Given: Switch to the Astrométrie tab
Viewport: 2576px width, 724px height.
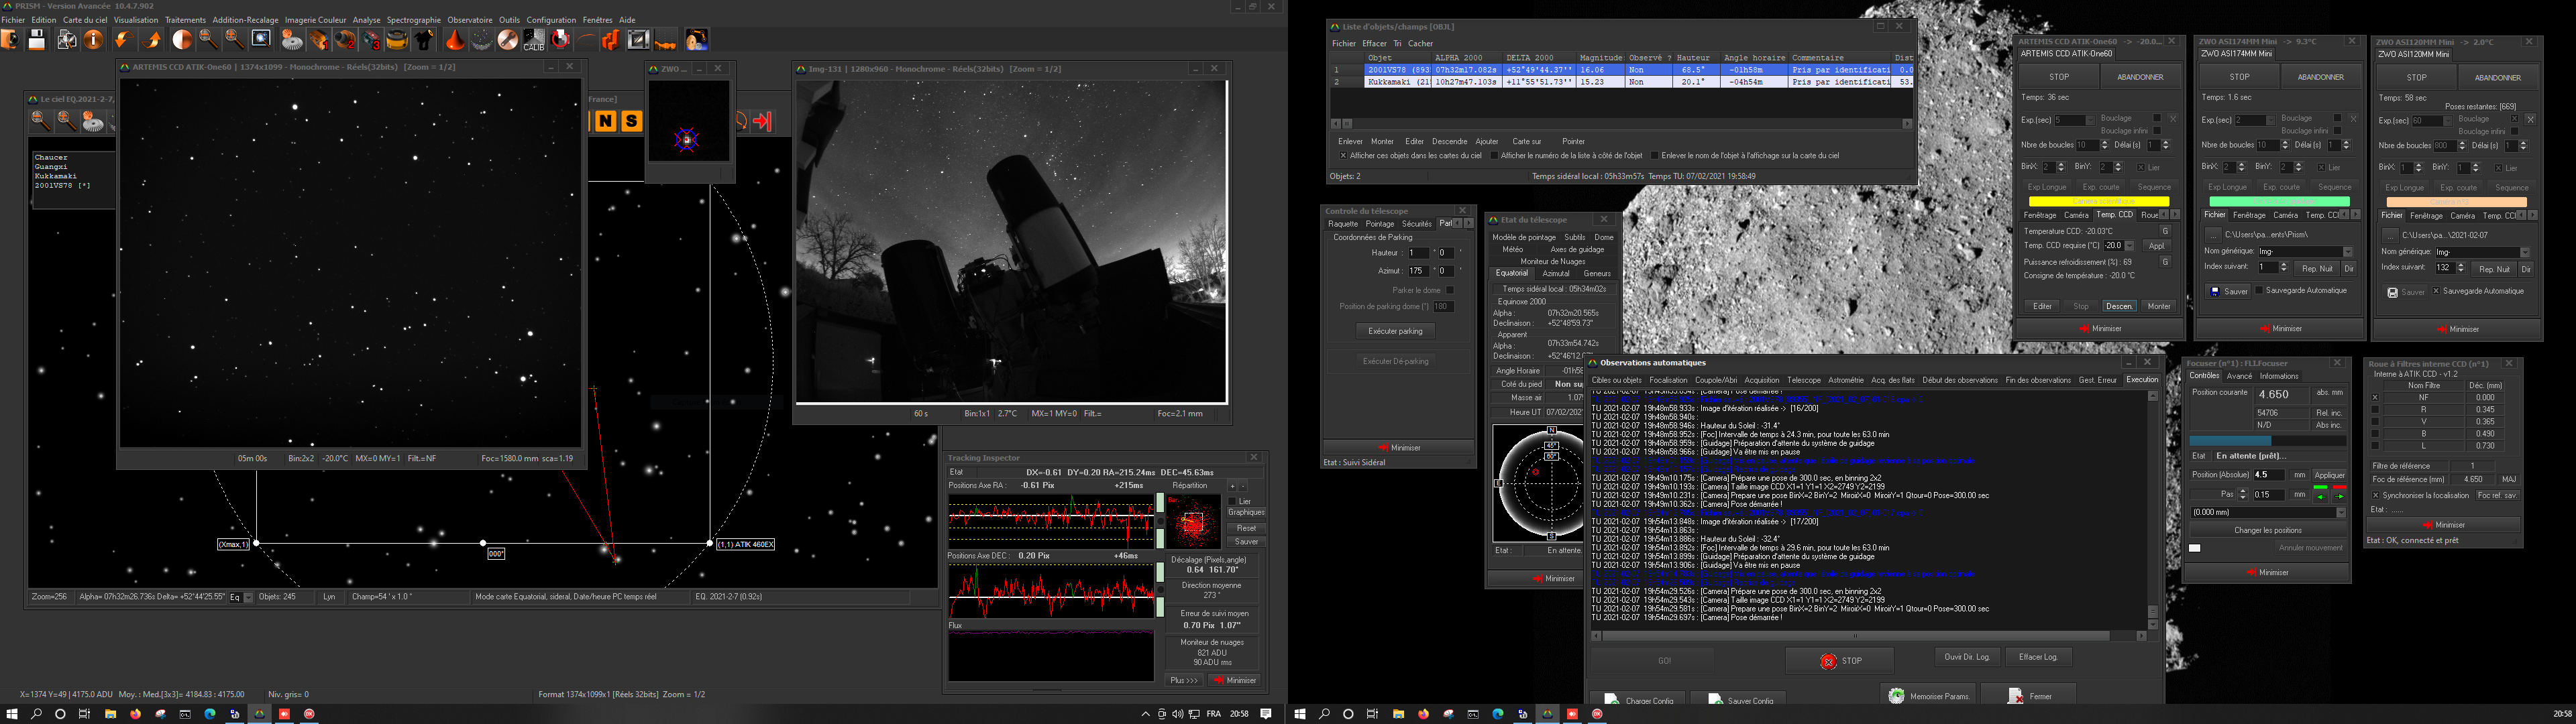Looking at the screenshot, I should pos(1845,380).
